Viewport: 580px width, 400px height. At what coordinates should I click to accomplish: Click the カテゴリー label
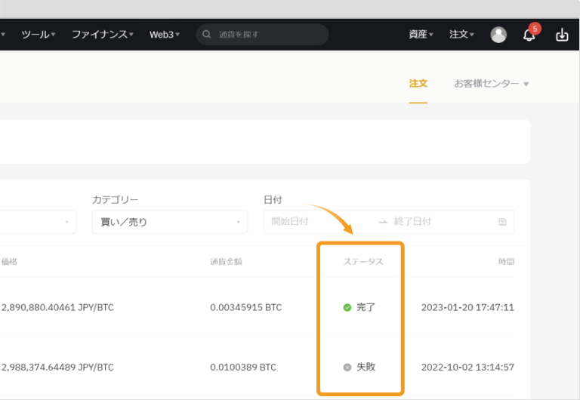tap(115, 200)
